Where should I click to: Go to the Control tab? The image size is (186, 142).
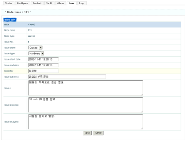click(37, 3)
